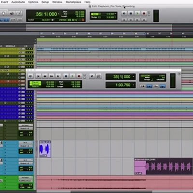Open input selector on dark green track
Viewport: 193px width, 193px height.
tap(26, 125)
